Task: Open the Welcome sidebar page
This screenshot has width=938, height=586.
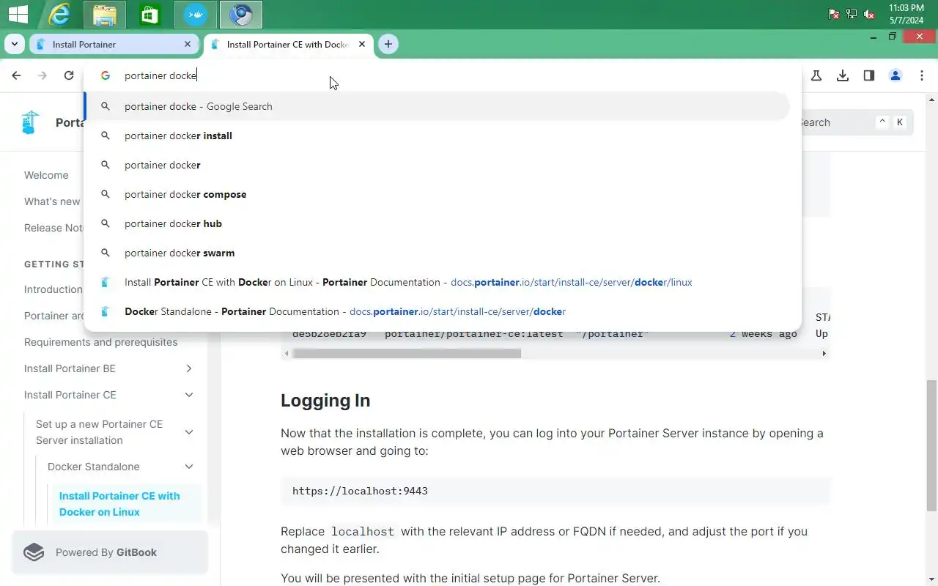Action: [x=46, y=175]
